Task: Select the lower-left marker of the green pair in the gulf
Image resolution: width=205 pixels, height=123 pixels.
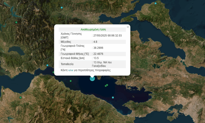Action: click(106, 86)
